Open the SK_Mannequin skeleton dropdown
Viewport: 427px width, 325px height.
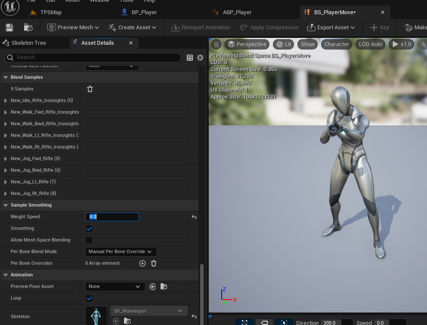click(149, 311)
